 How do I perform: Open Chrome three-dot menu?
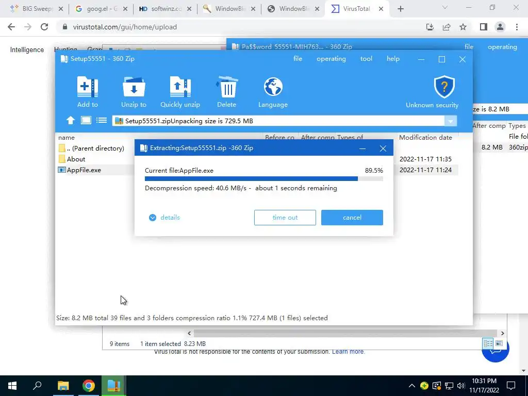(x=517, y=27)
